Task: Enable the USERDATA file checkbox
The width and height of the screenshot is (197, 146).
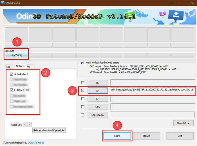Action: pos(82,115)
